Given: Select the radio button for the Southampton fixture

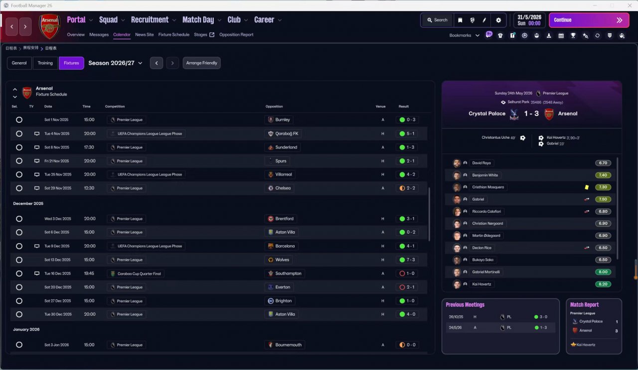Looking at the screenshot, I should click(x=19, y=274).
